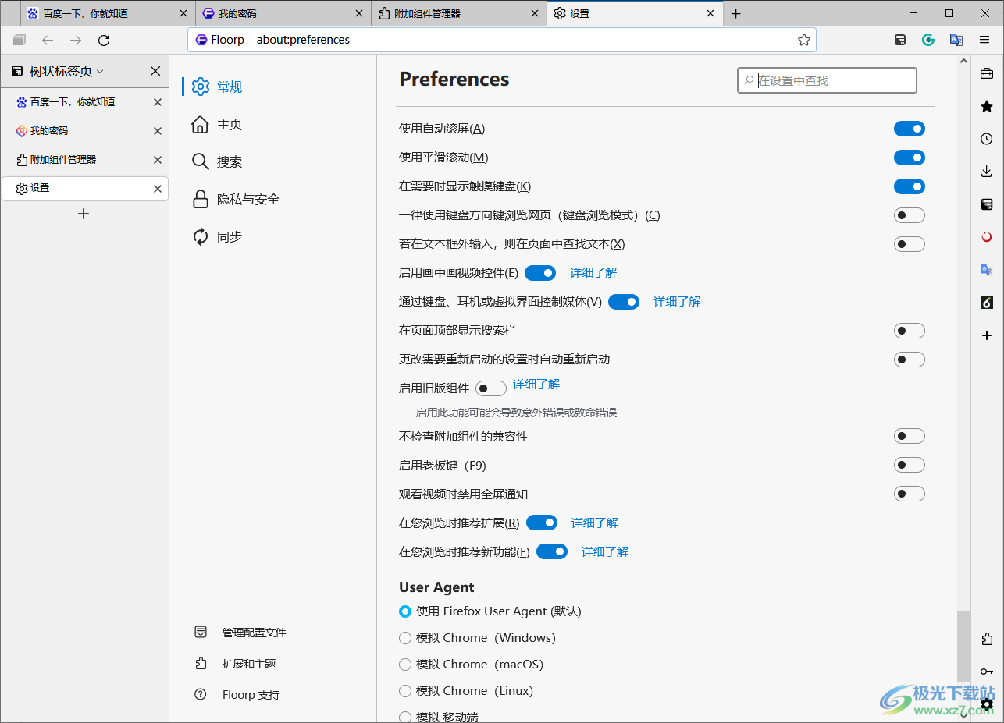The image size is (1004, 723).
Task: Click inside the 在设置中查找 search field
Action: point(826,80)
